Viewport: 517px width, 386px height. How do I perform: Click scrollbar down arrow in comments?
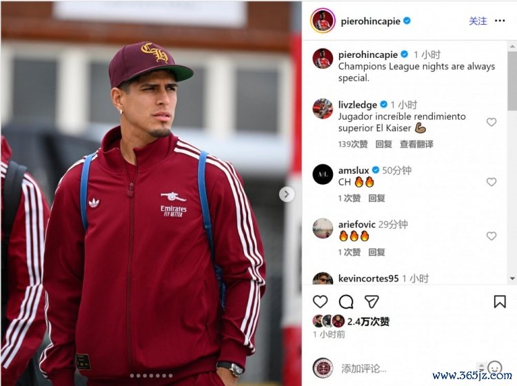(512, 279)
